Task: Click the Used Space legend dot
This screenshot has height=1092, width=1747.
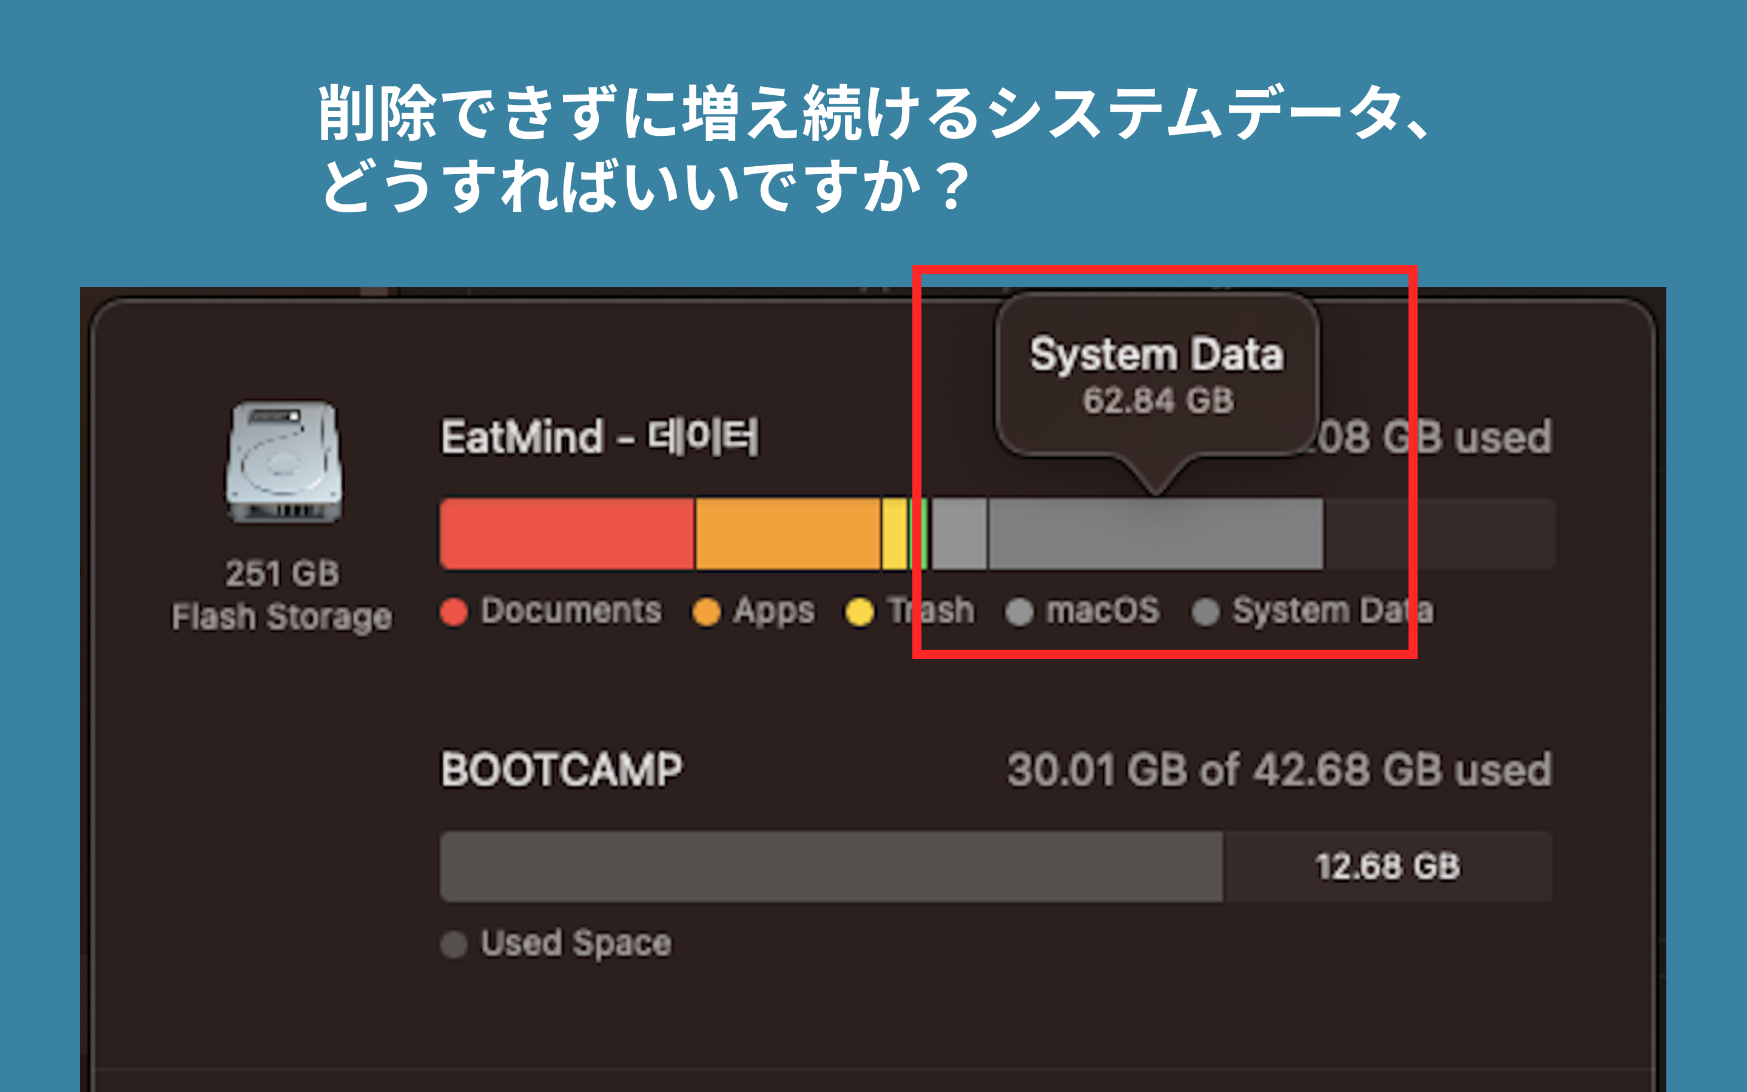Action: (454, 944)
